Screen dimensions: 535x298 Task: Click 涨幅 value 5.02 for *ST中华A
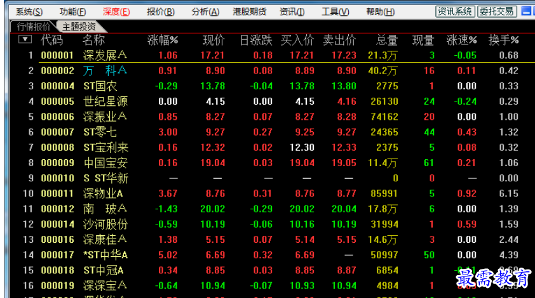click(168, 255)
